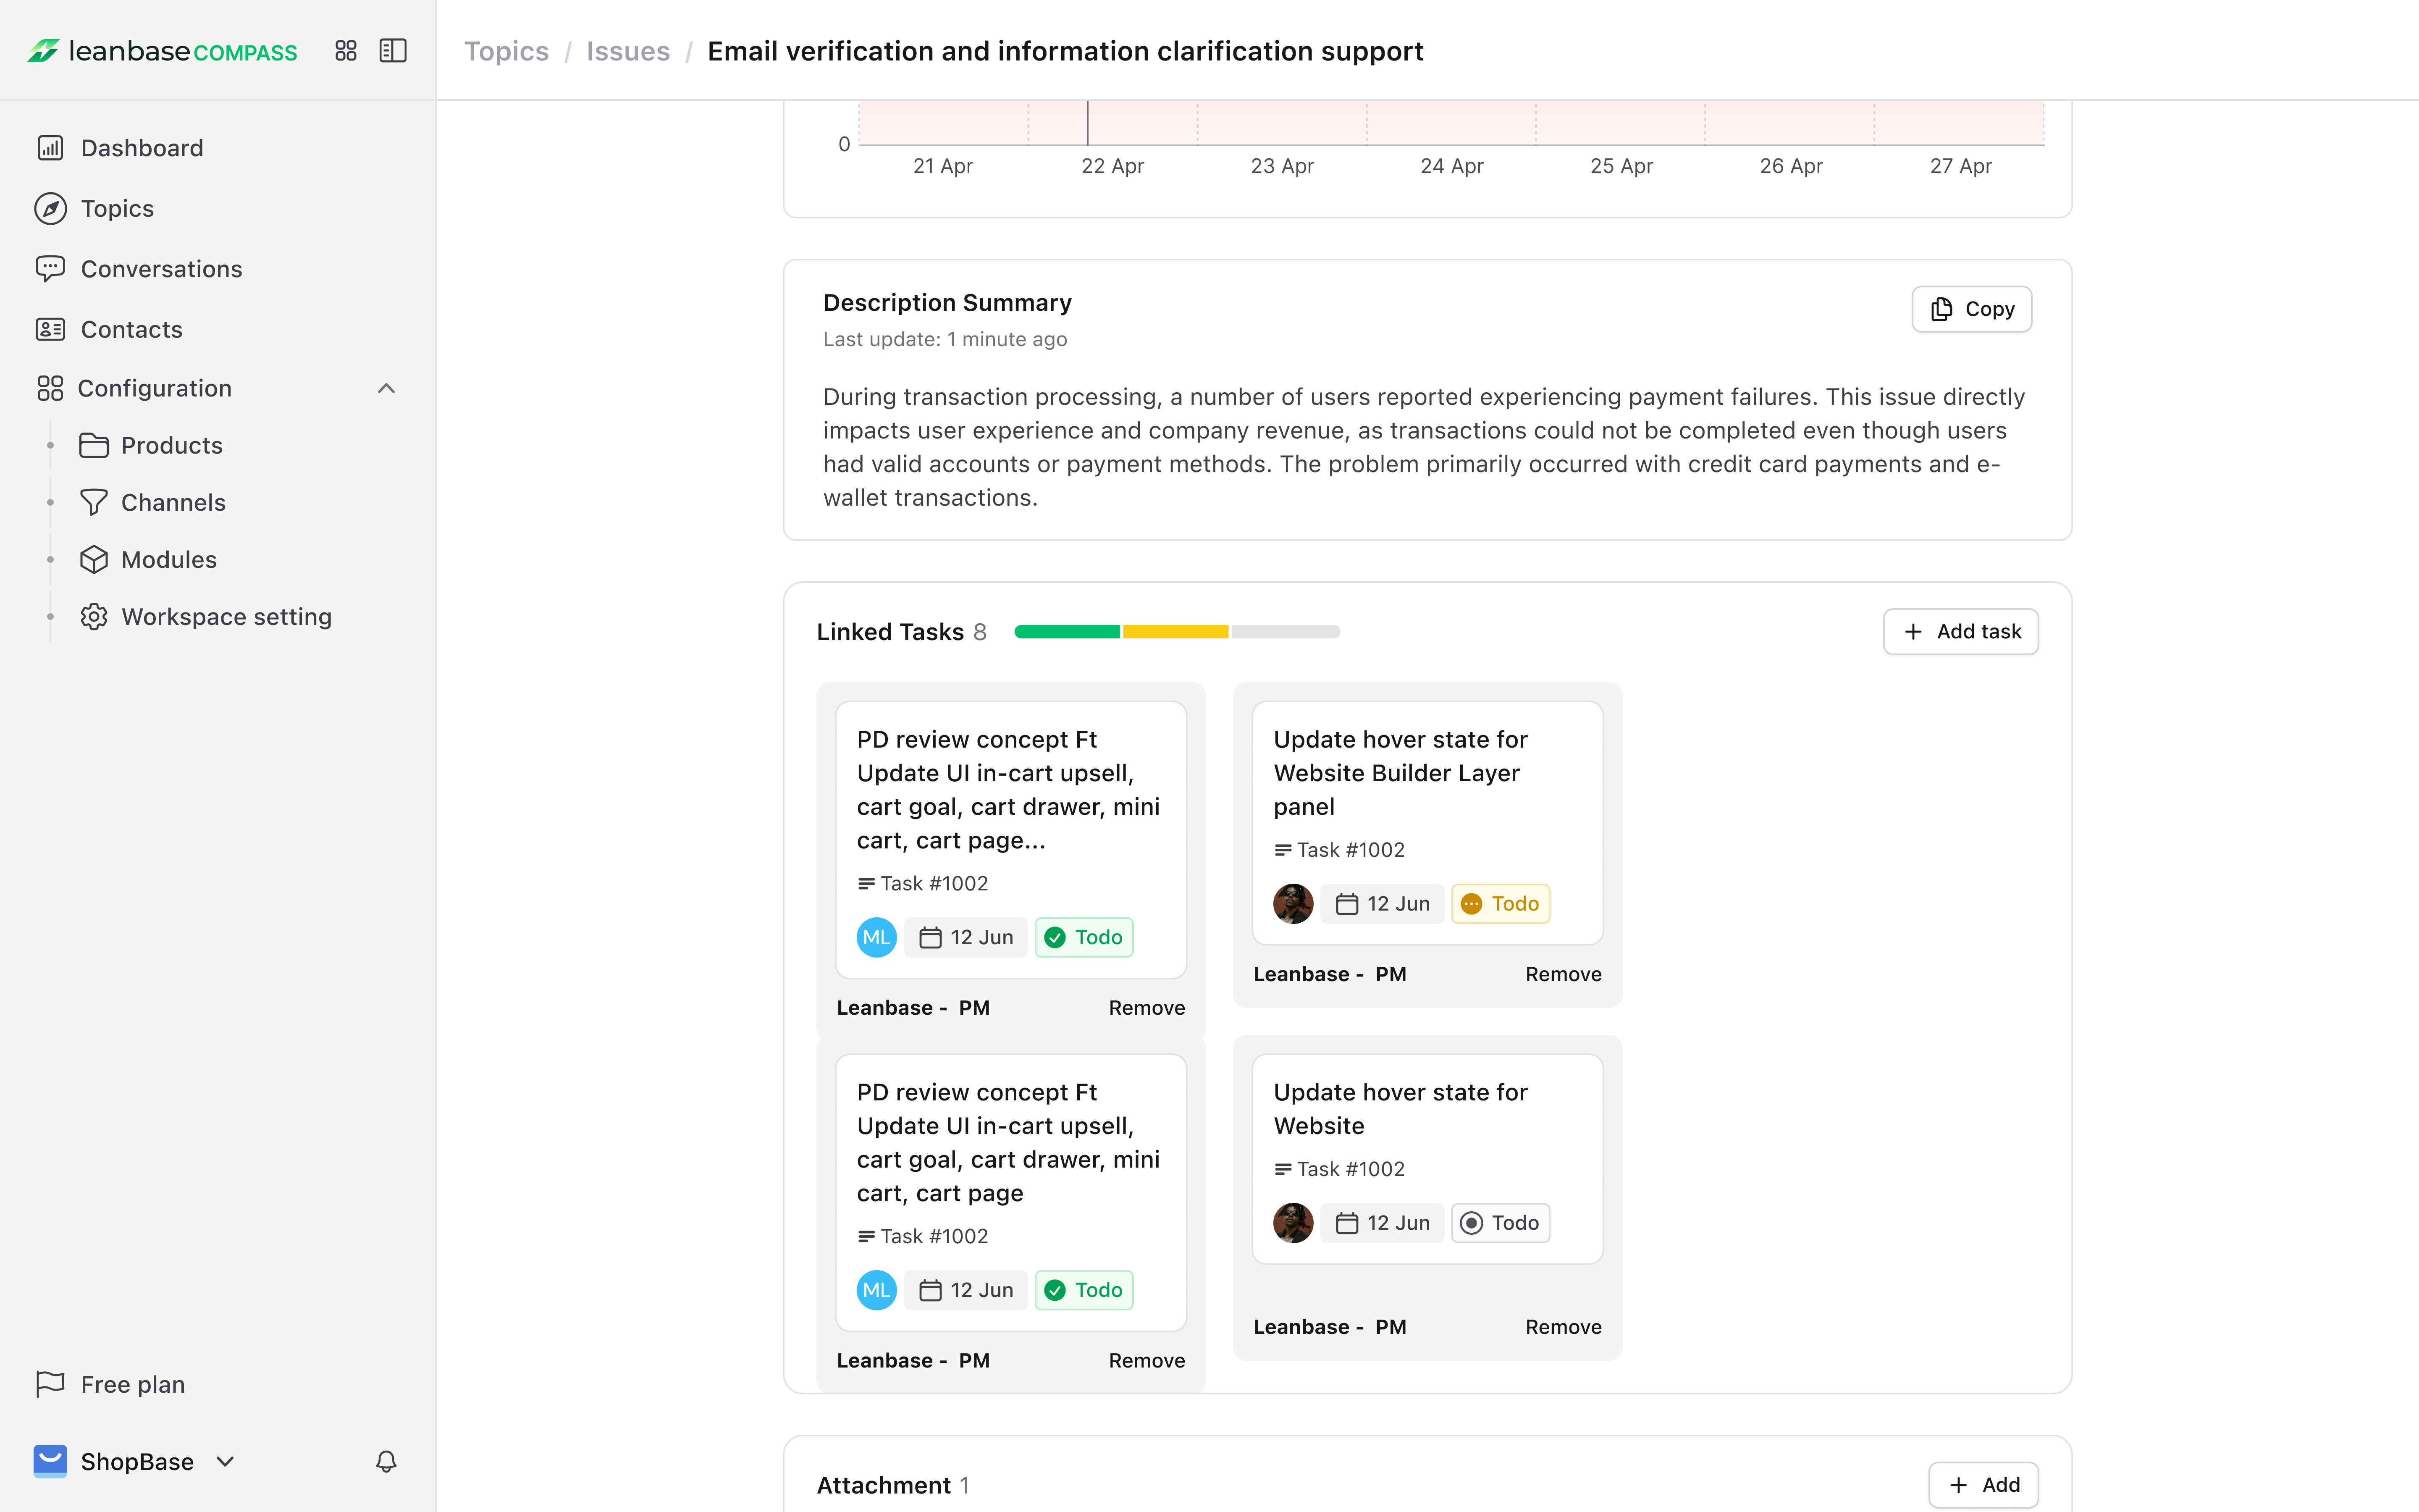Screen dimensions: 2419x1512
Task: Click the Conversations chat bubble icon
Action: [x=50, y=268]
